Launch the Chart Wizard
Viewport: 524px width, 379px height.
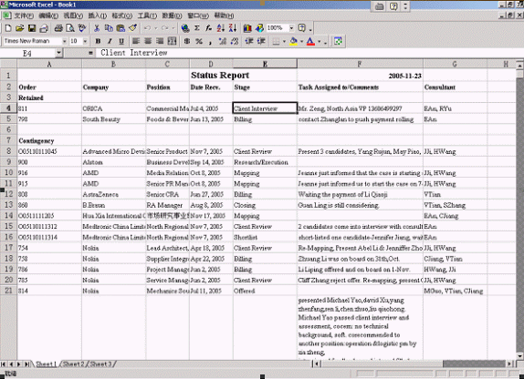247,28
